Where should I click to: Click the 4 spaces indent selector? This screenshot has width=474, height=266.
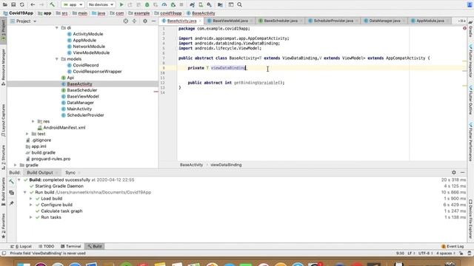click(x=445, y=253)
